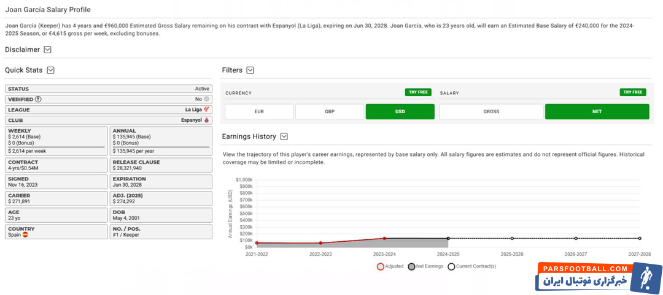Click the Try Free button beside Currency

coord(417,92)
